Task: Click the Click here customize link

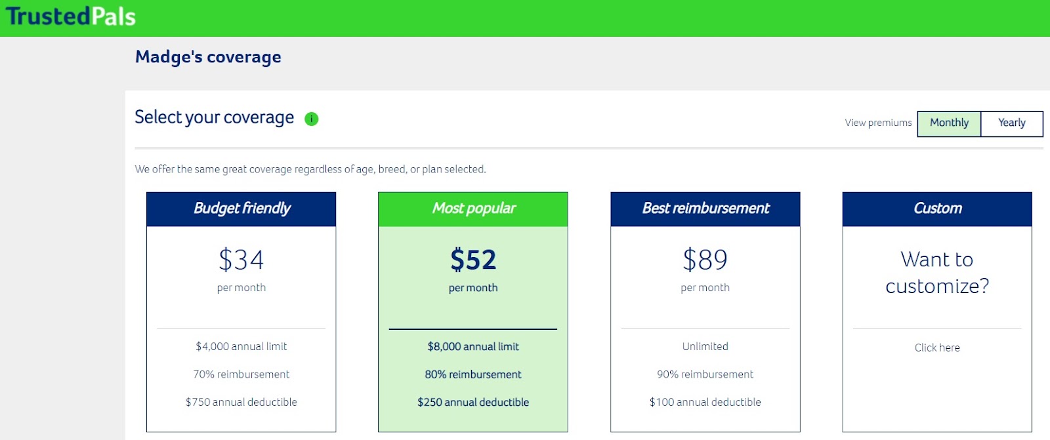Action: point(937,348)
